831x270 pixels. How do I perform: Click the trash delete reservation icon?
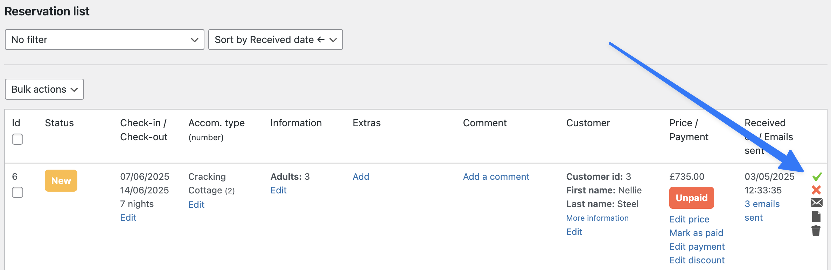(x=816, y=231)
